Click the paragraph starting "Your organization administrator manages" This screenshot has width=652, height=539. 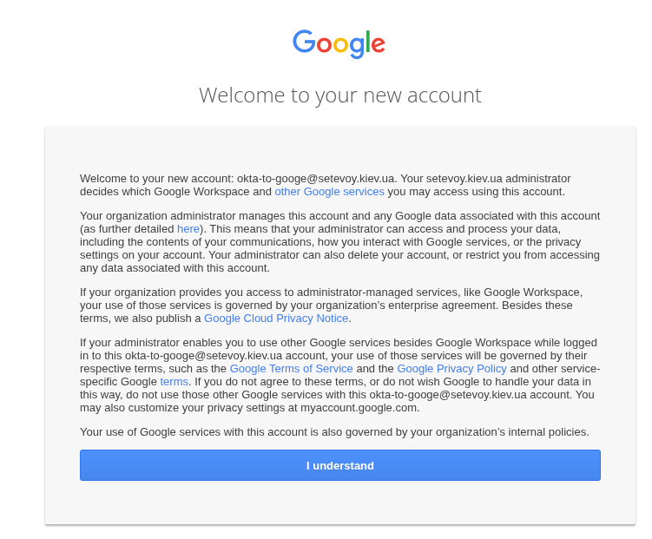pyautogui.click(x=339, y=242)
